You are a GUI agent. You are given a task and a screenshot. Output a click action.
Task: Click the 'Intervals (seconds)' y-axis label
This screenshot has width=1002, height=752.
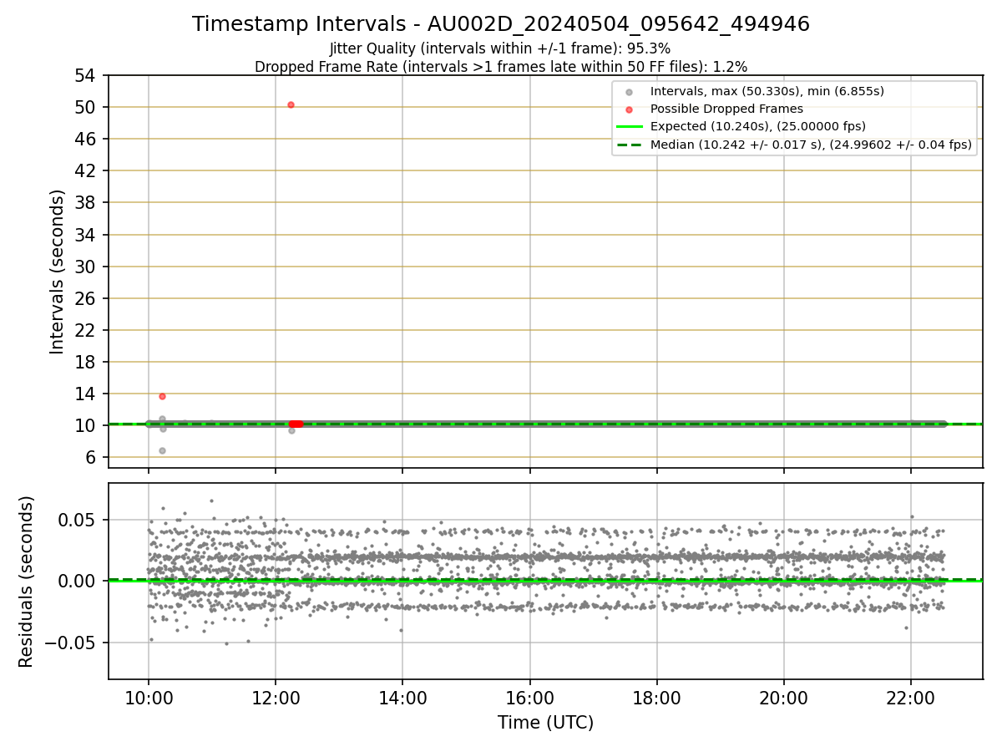pyautogui.click(x=57, y=272)
